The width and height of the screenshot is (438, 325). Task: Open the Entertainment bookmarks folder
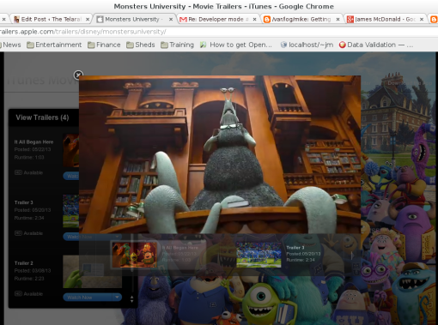click(x=54, y=45)
